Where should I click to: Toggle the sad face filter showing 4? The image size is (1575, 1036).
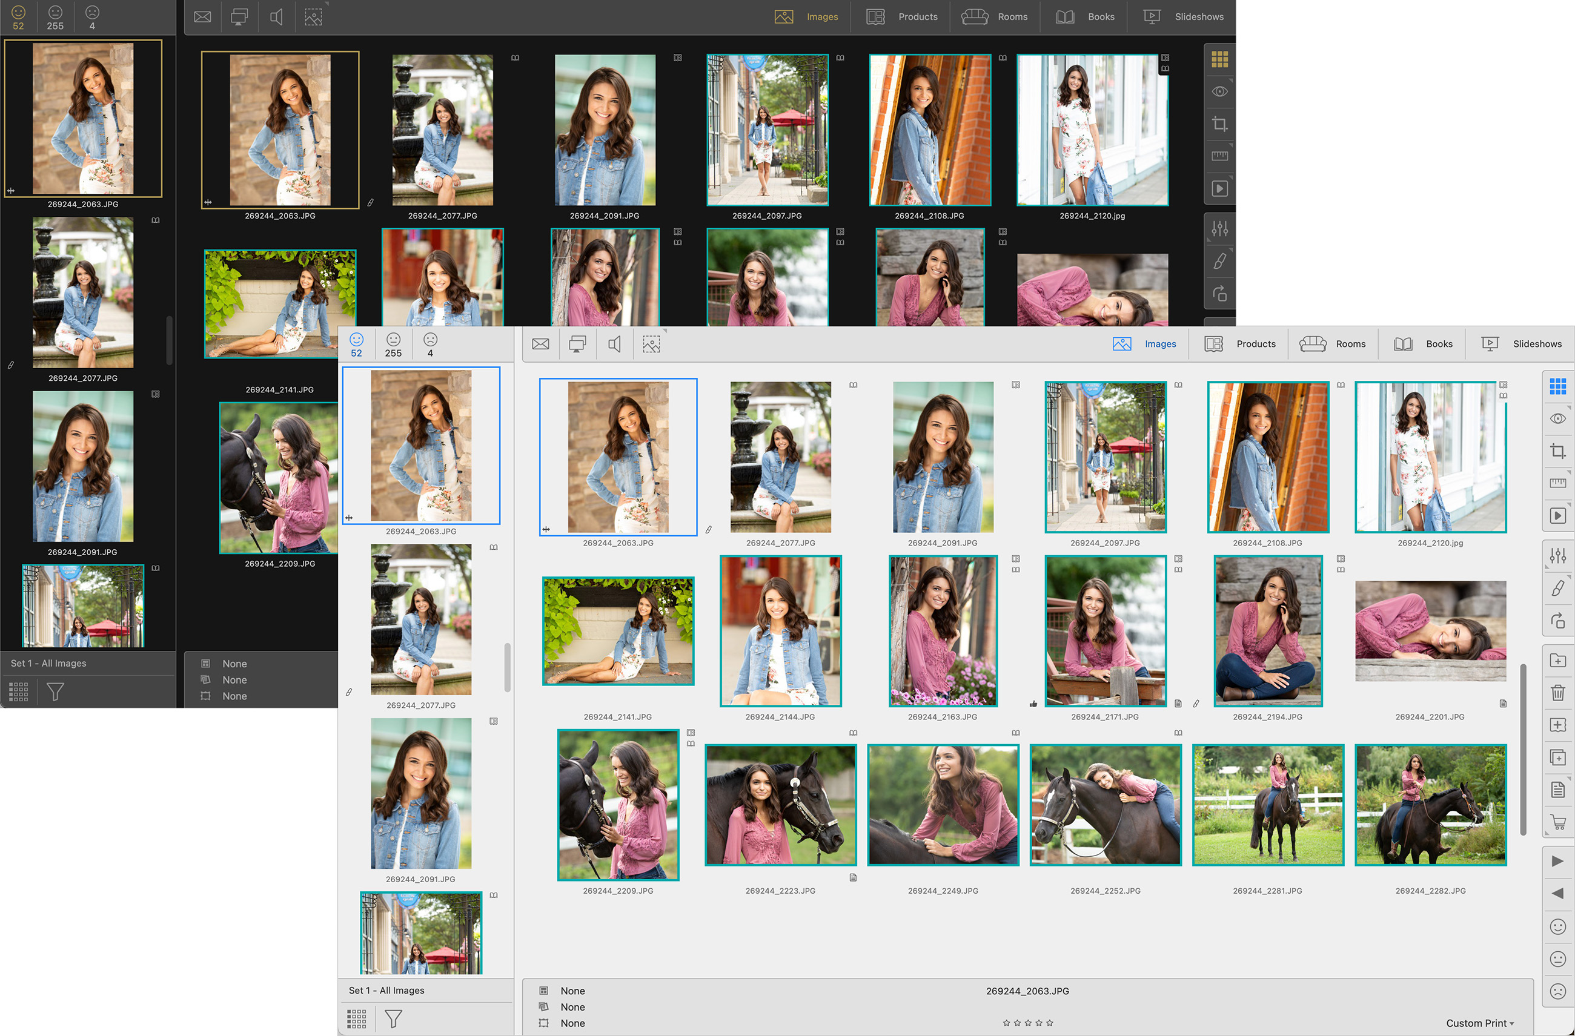tap(430, 345)
